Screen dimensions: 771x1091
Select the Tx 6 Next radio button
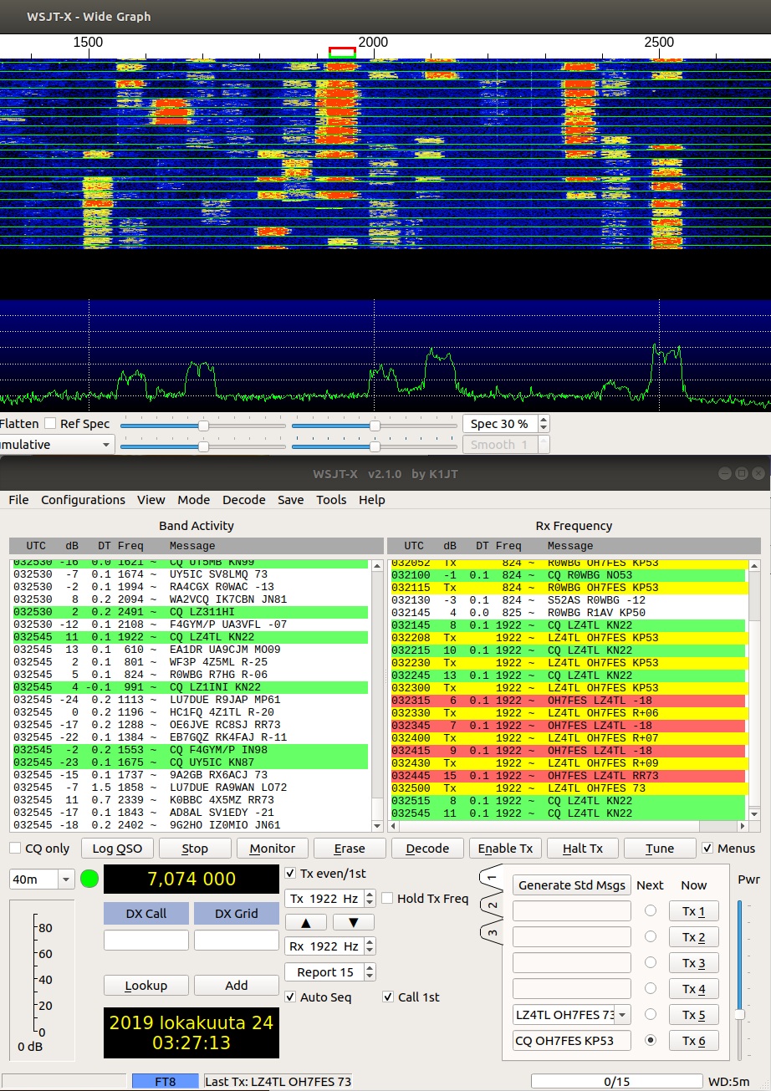[x=650, y=1041]
